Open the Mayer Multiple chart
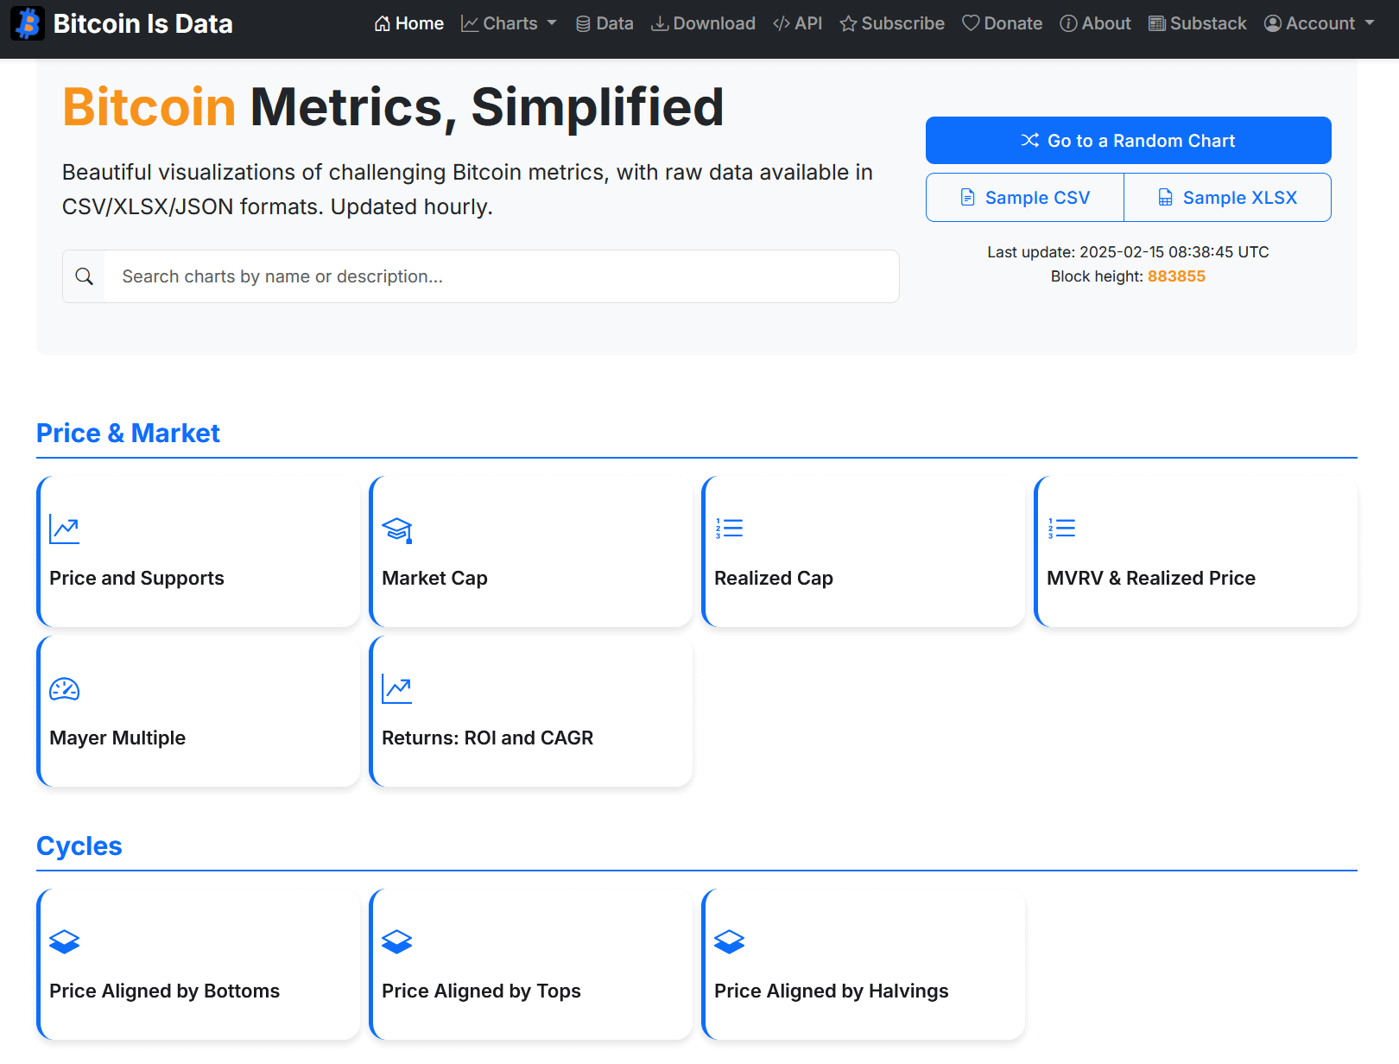 [x=199, y=711]
